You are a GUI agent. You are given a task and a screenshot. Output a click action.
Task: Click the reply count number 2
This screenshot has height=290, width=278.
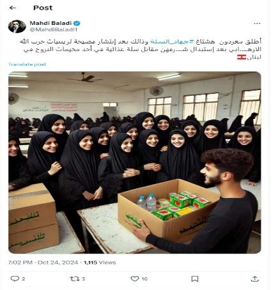pos(24,279)
